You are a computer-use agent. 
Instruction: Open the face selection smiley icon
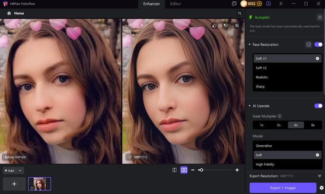[x=309, y=44]
